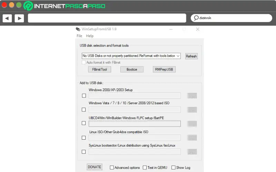This screenshot has width=276, height=172.
Task: Enable Windows 2000/XP/2003 Setup checkbox
Action: [x=84, y=96]
